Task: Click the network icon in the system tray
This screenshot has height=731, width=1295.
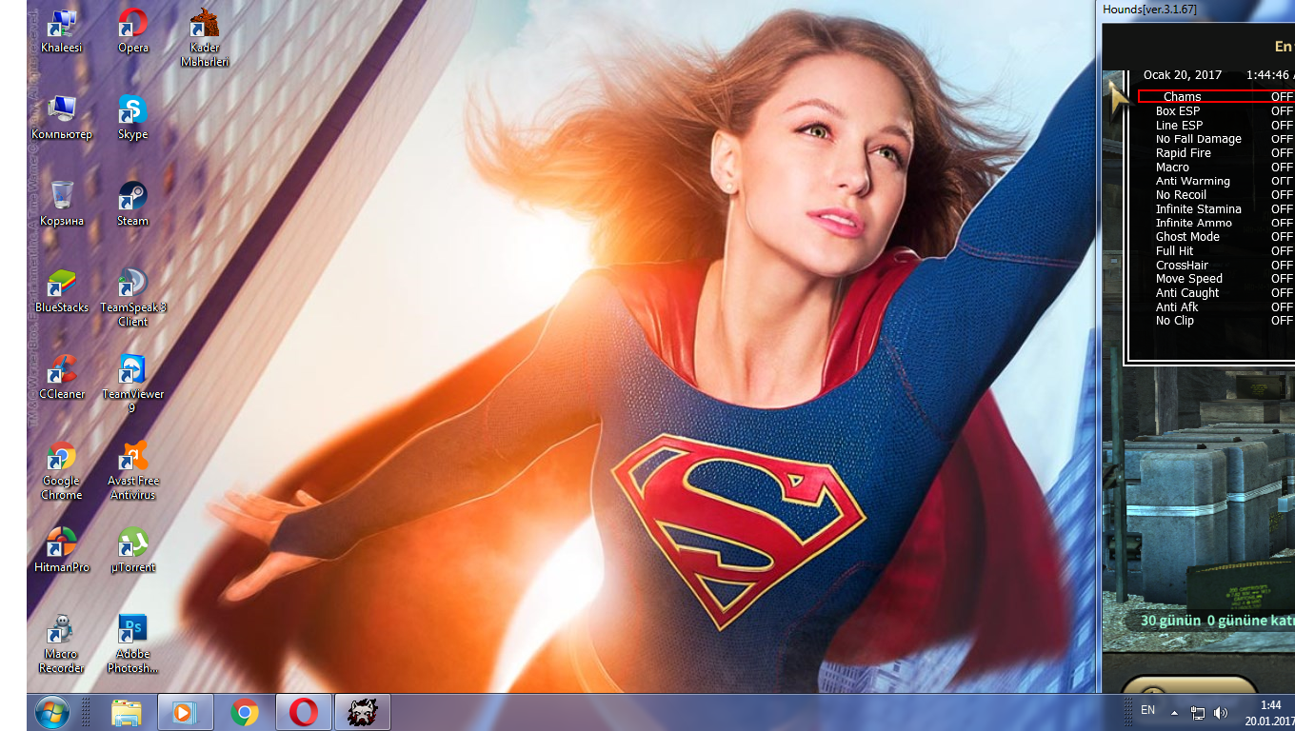Action: click(x=1198, y=712)
